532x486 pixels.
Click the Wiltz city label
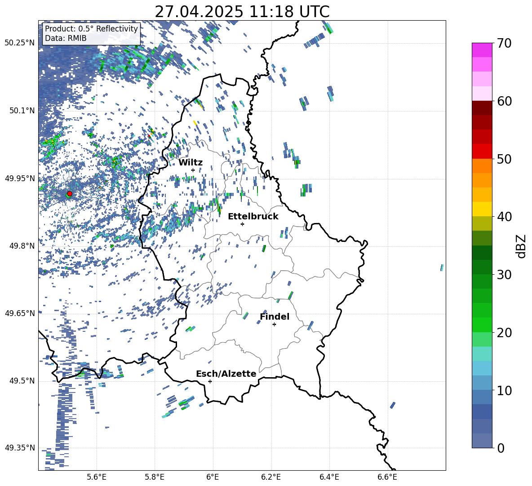coord(191,163)
